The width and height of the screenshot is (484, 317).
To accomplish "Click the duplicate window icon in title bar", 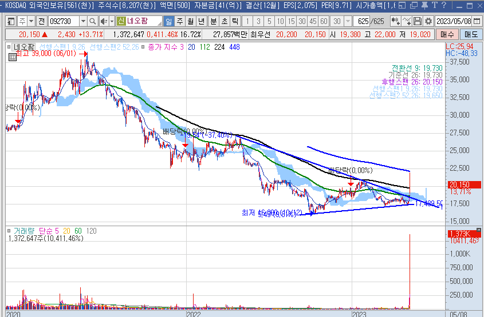I will (x=414, y=5).
